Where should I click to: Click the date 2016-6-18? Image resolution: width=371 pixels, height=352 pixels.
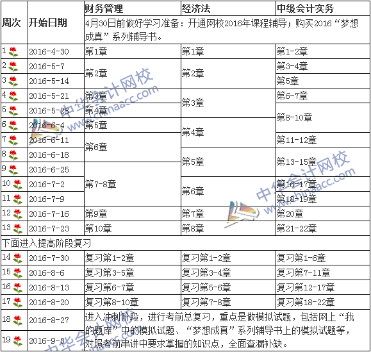[49, 155]
